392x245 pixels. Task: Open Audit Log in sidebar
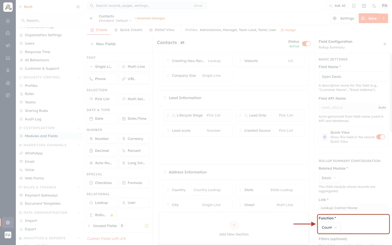33,119
